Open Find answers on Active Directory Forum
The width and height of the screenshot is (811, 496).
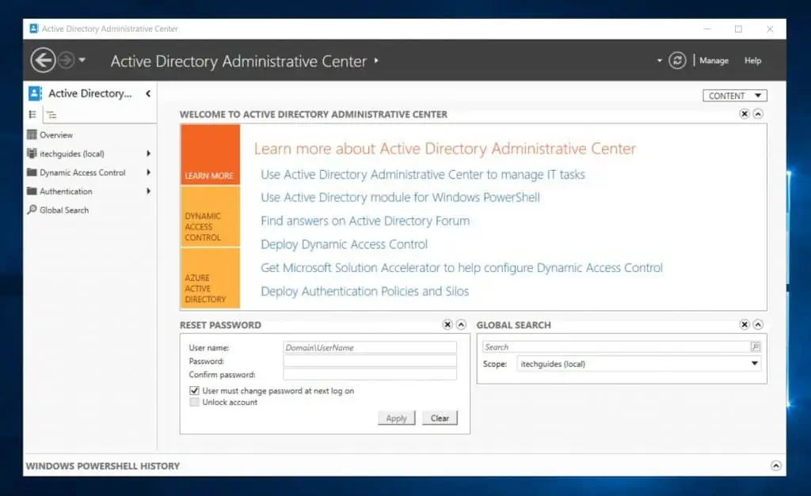(x=365, y=221)
